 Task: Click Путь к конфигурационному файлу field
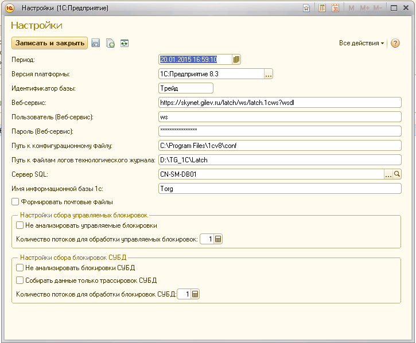pos(280,146)
